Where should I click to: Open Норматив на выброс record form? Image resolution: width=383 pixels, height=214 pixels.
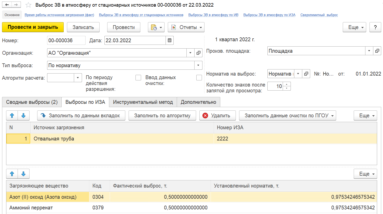point(306,74)
